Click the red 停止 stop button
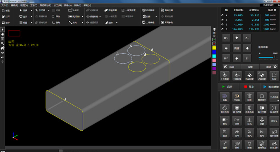 (x=249, y=87)
